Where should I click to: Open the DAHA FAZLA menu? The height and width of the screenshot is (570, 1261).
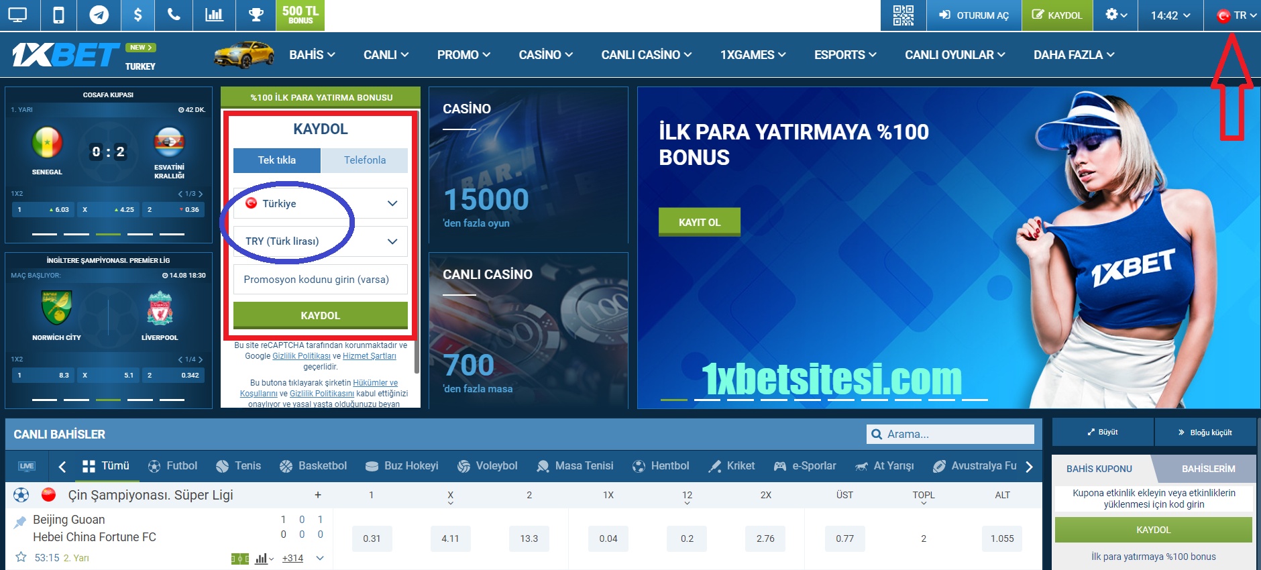(x=1074, y=55)
